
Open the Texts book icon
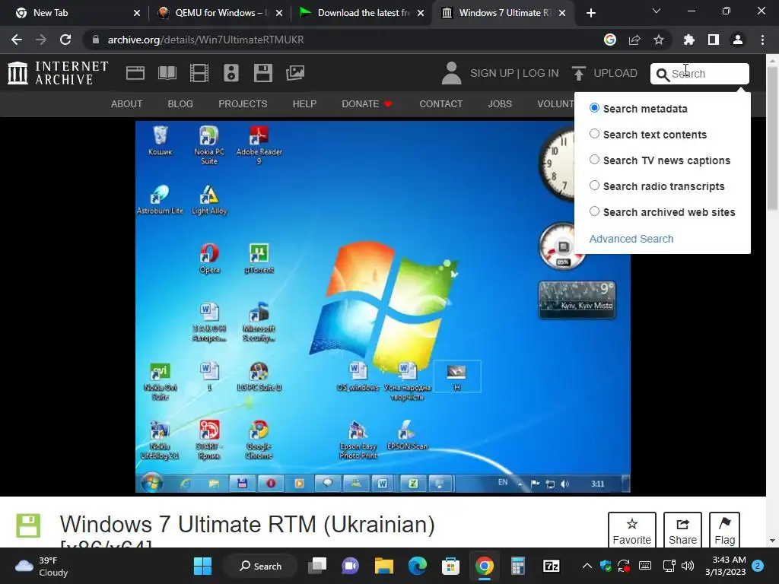point(167,73)
